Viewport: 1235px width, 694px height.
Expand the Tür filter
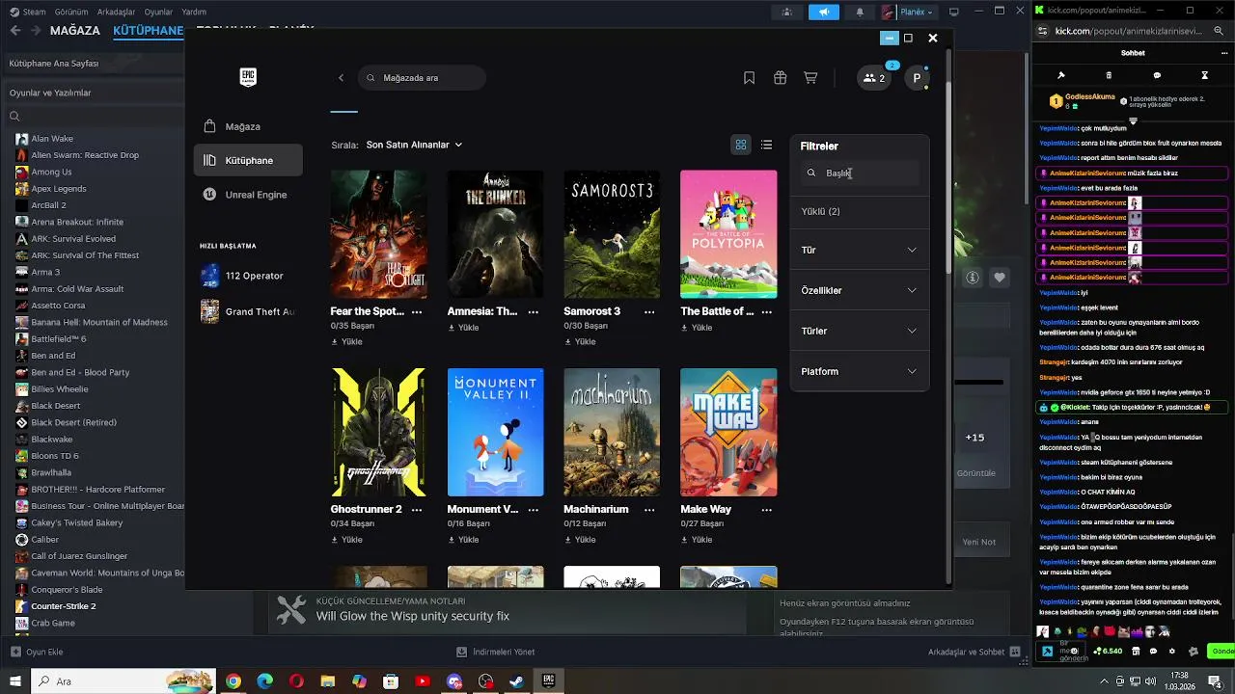pyautogui.click(x=859, y=250)
